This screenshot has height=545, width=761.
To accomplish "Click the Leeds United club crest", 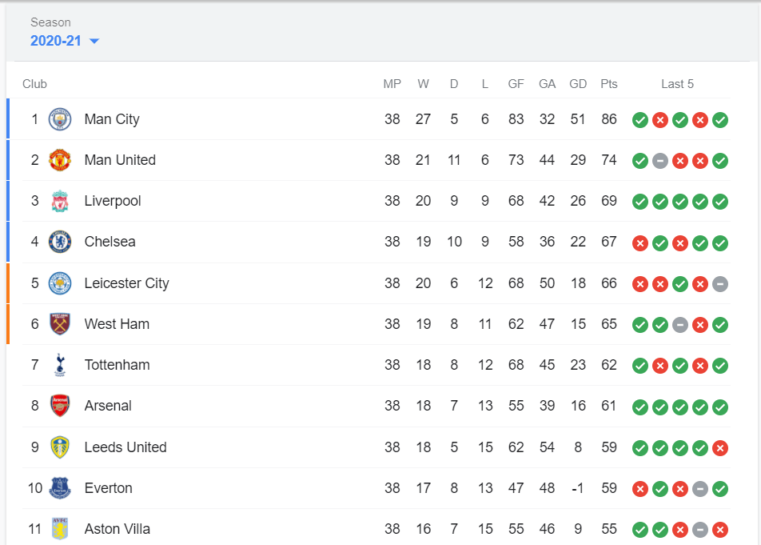I will click(60, 447).
